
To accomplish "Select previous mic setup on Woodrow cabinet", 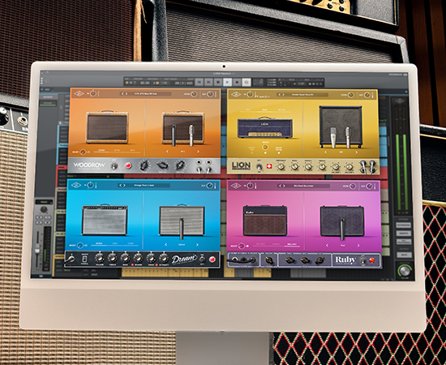I will click(x=167, y=152).
